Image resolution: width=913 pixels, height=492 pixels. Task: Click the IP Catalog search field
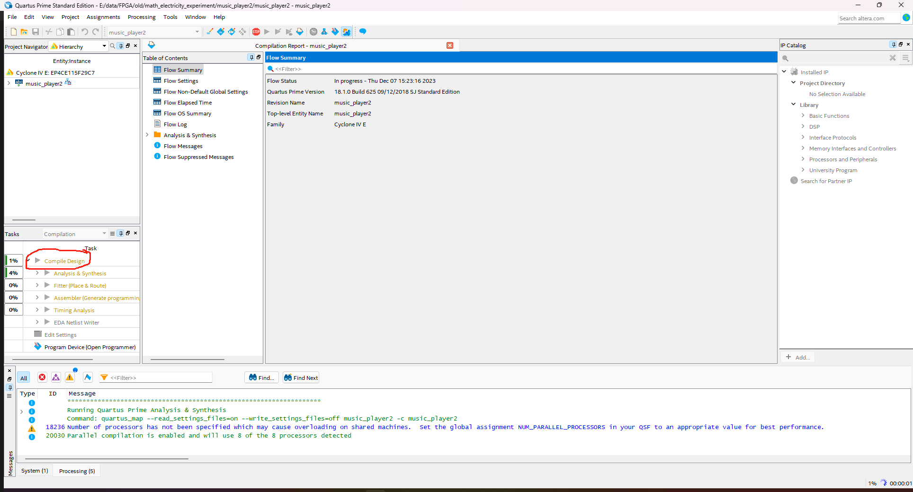click(839, 58)
